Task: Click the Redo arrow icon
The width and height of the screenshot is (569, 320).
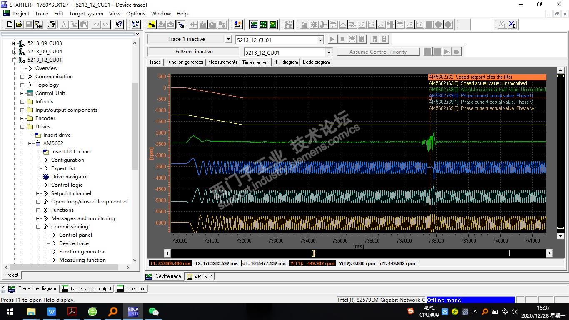Action: coord(106,25)
